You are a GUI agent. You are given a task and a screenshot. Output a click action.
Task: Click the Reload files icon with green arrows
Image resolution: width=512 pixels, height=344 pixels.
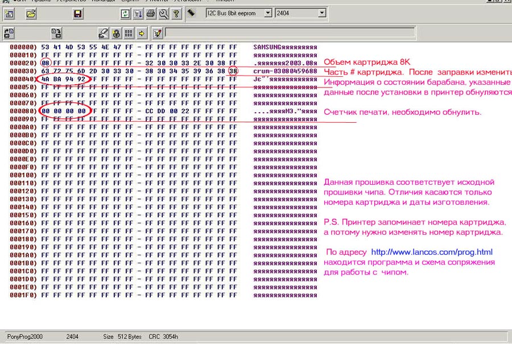(x=125, y=14)
